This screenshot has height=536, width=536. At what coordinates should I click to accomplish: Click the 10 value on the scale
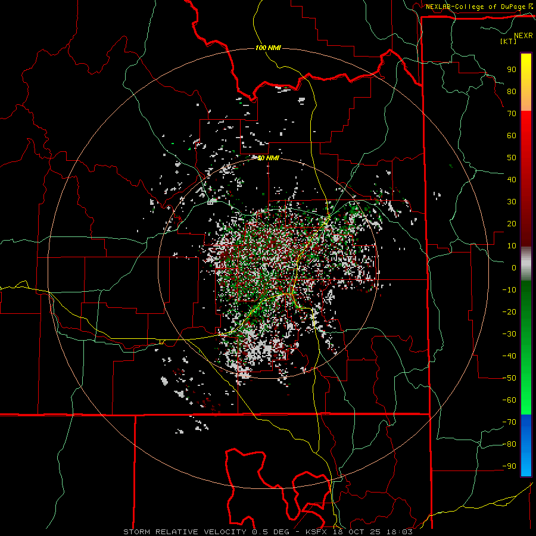tap(512, 246)
